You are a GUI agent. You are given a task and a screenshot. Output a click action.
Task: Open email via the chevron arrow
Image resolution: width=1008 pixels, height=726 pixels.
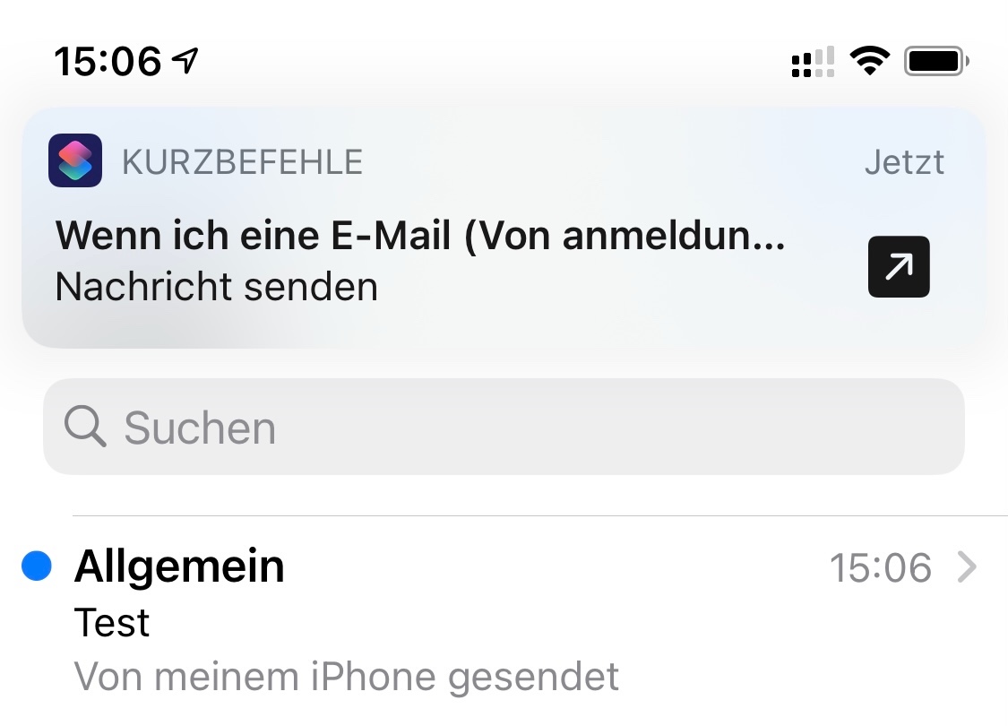pyautogui.click(x=967, y=567)
